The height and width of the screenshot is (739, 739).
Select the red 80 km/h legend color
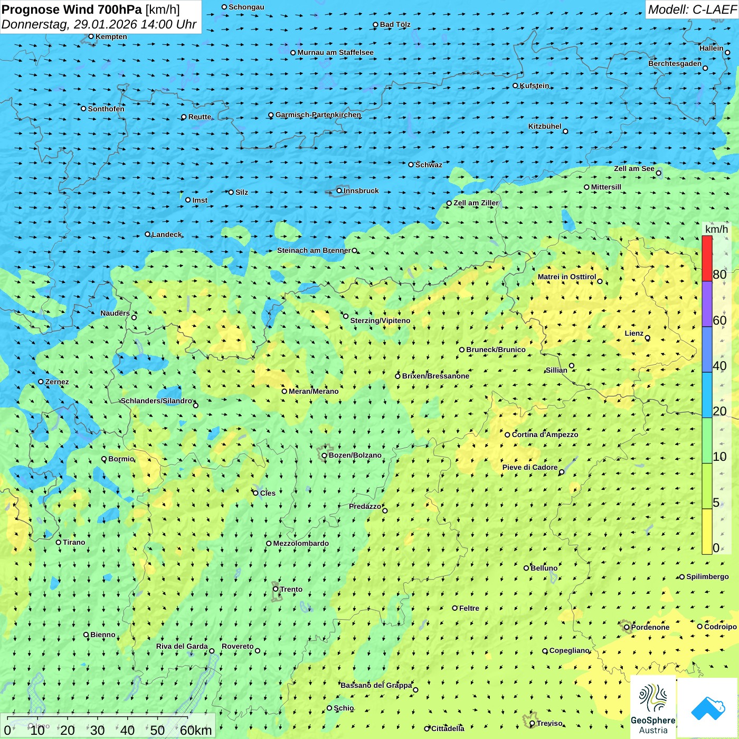pos(707,258)
